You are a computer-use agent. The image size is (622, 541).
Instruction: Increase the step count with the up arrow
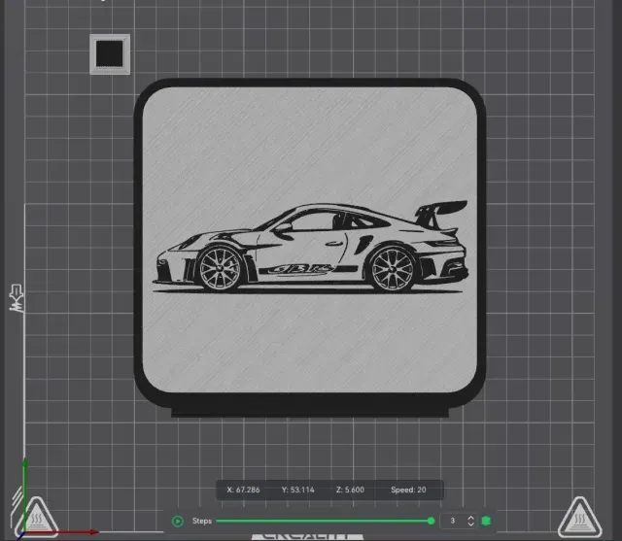coord(470,518)
